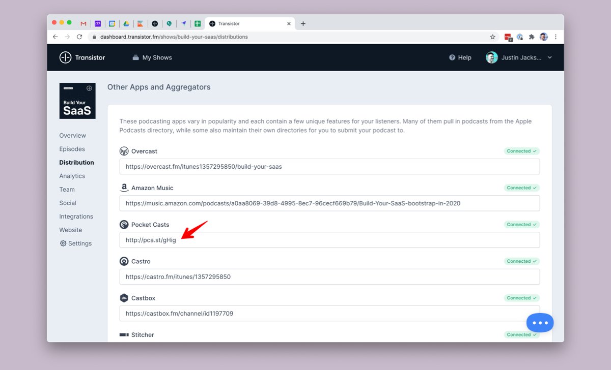Viewport: 611px width, 370px height.
Task: Click the Pocket Casts URL field
Action: point(329,240)
